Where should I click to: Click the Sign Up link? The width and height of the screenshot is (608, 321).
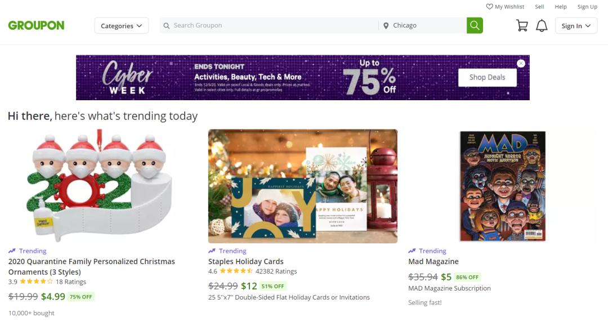(587, 7)
